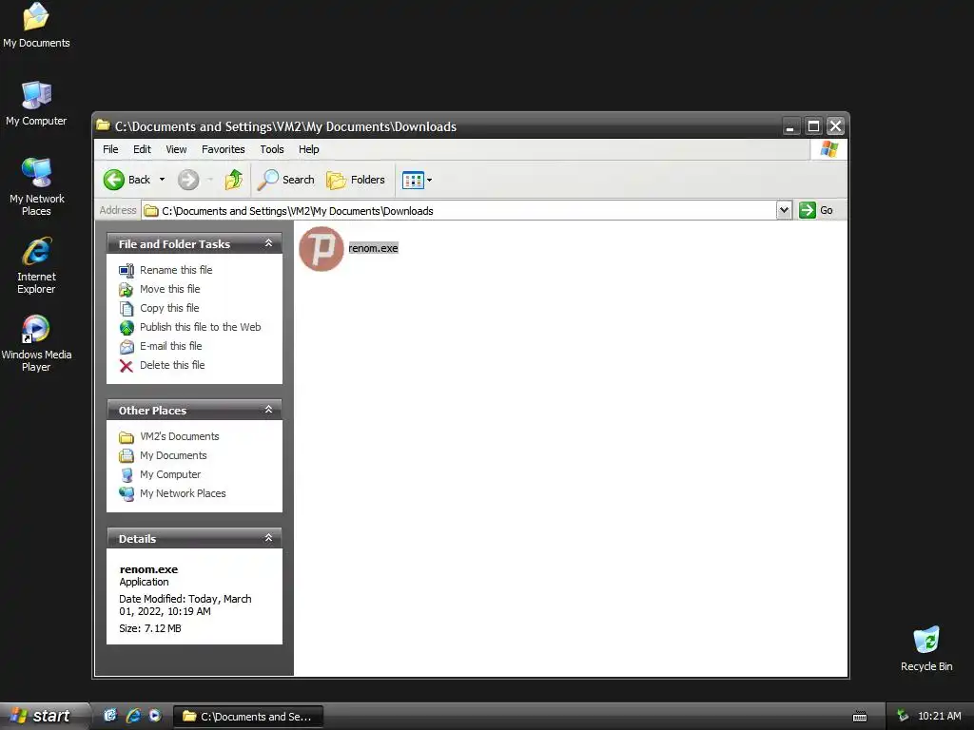Minimize the Downloads window
The width and height of the screenshot is (974, 730).
coord(789,126)
